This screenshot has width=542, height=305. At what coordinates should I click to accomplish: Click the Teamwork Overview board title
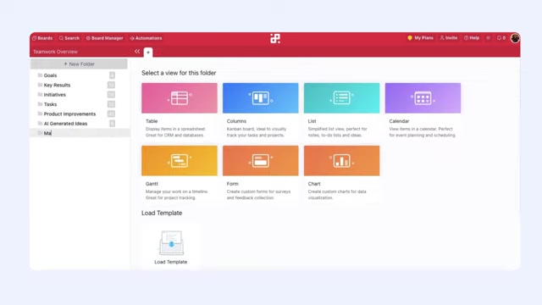(55, 52)
